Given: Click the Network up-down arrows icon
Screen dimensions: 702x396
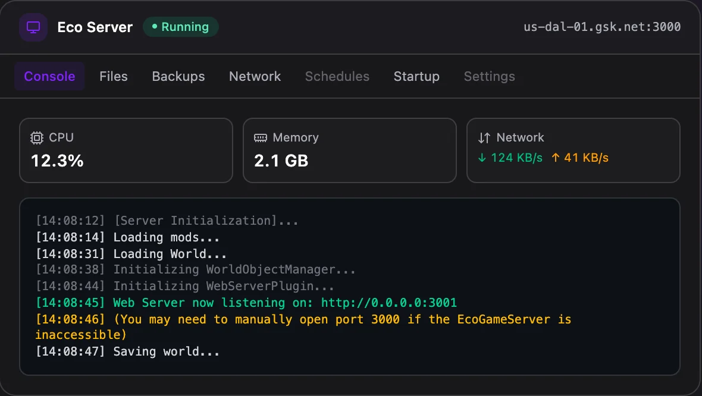Looking at the screenshot, I should click(484, 138).
